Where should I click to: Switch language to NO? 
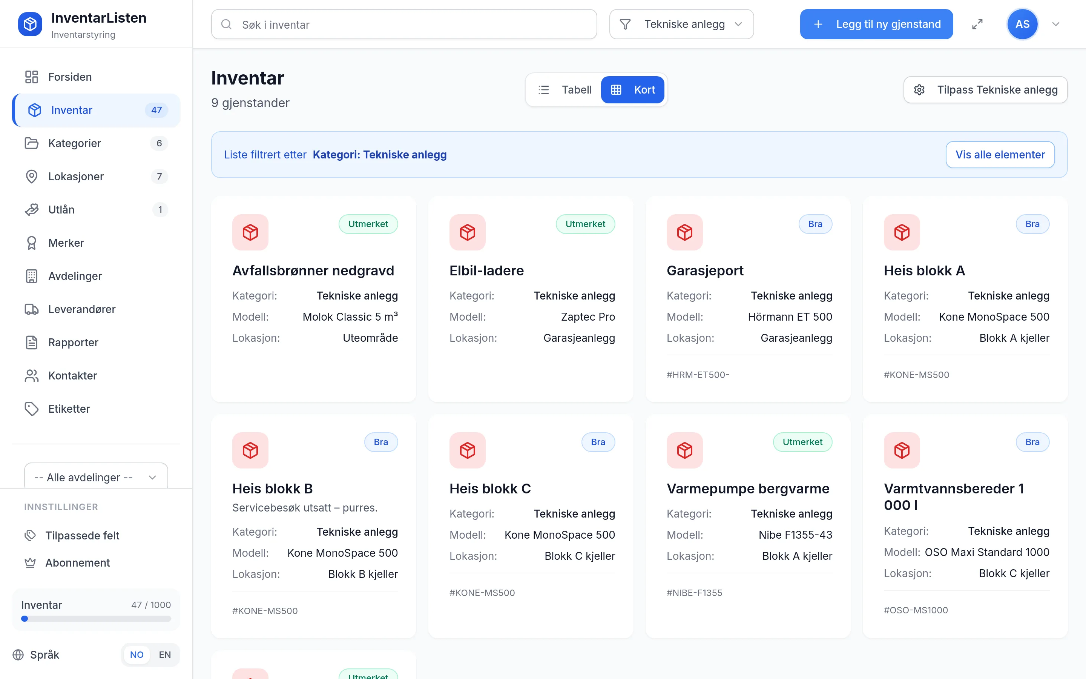click(137, 655)
